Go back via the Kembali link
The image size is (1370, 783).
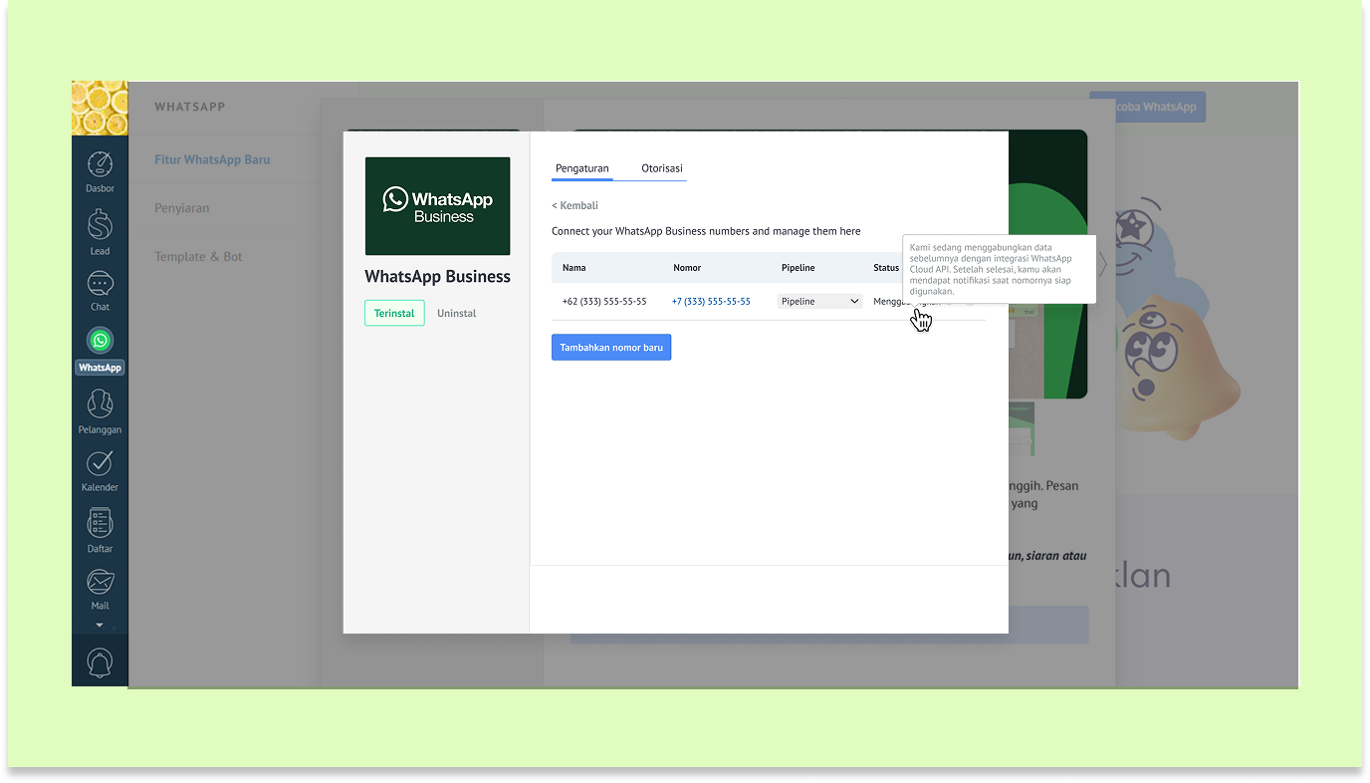575,205
